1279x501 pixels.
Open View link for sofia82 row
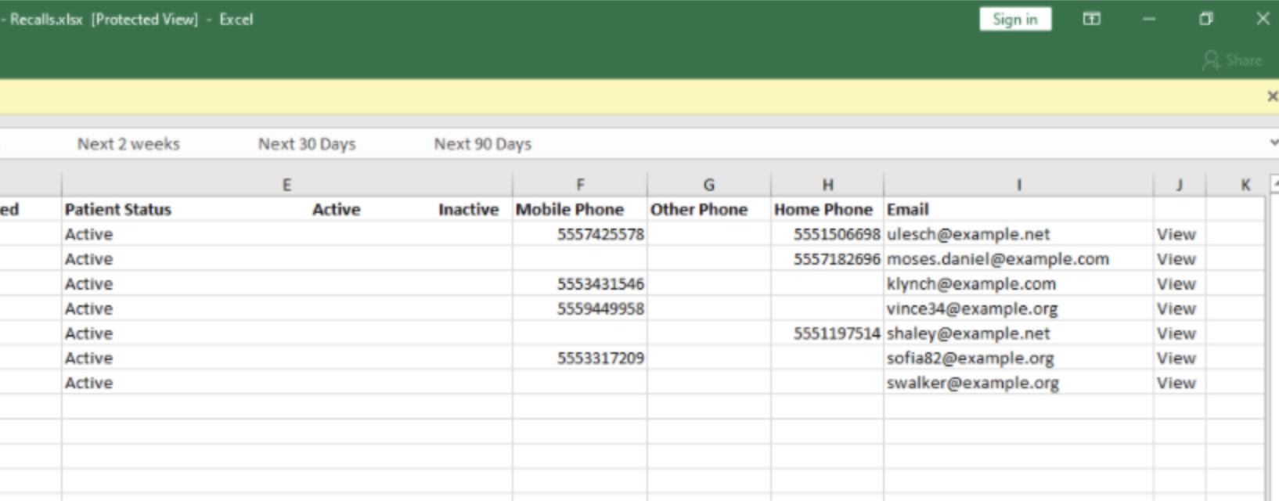tap(1176, 358)
